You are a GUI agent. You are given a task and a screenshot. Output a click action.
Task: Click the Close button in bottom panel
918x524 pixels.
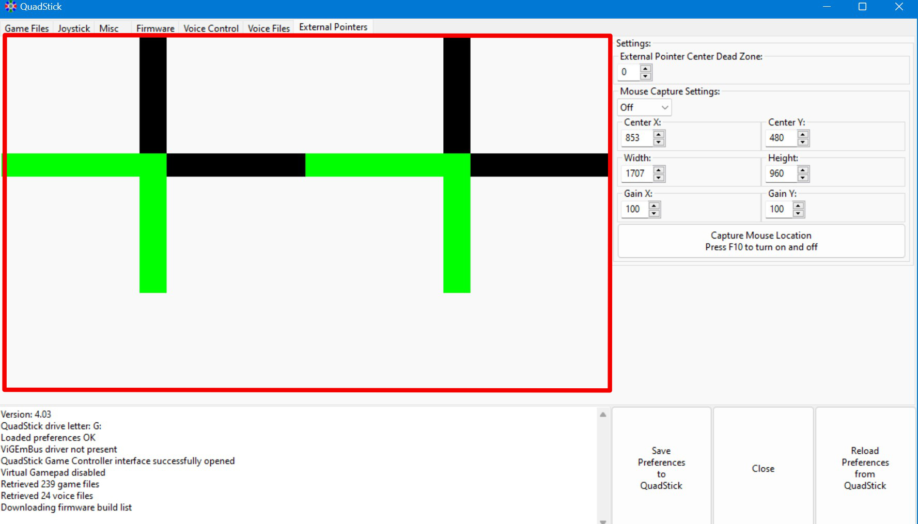(x=763, y=468)
